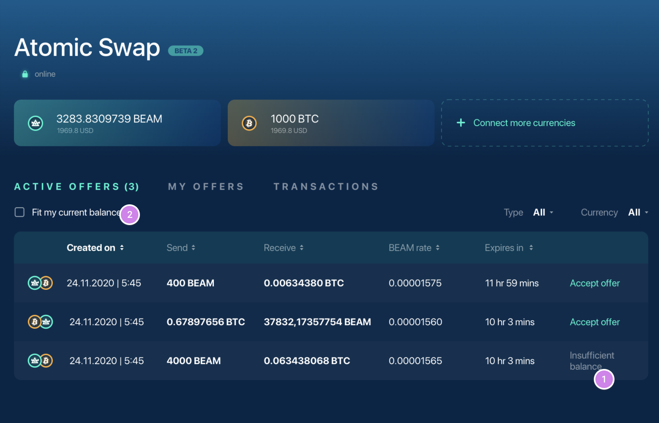Screen dimensions: 659x423
Task: Toggle sorting on the Expires in column
Action: [x=532, y=247]
